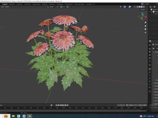Click the blue Z axis gizmo handle
158x118 pixels.
point(142,13)
